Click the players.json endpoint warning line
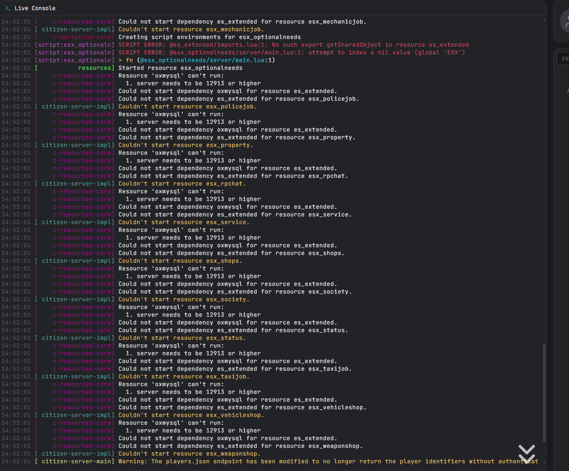 click(x=328, y=461)
